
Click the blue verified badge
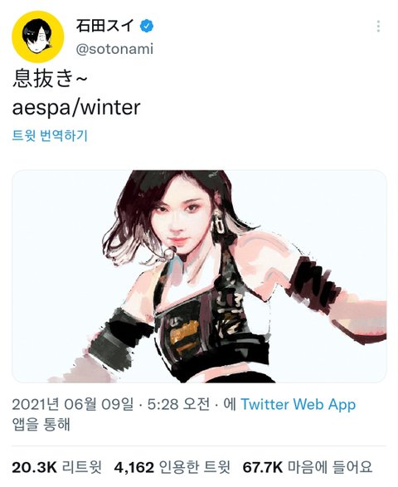(147, 26)
